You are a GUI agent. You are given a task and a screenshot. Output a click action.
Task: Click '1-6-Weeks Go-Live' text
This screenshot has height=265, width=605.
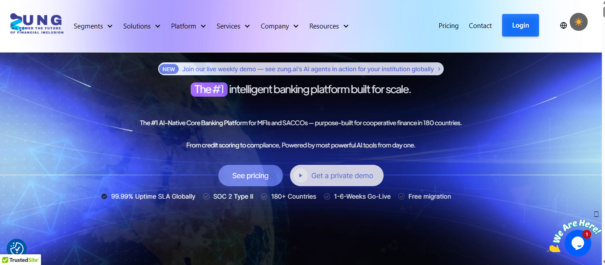coord(362,196)
